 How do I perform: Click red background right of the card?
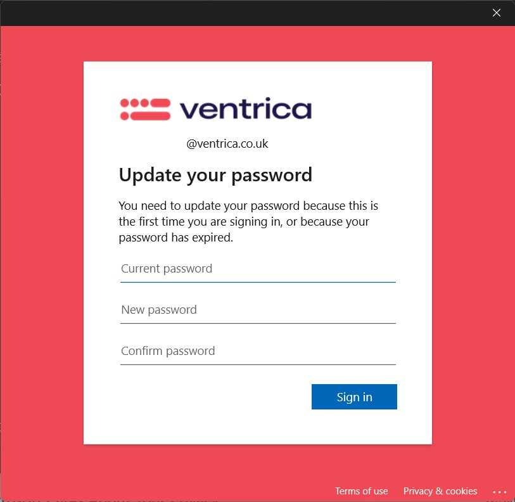pyautogui.click(x=473, y=254)
